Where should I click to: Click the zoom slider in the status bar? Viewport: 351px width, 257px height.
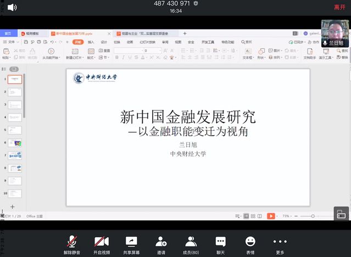point(313,216)
